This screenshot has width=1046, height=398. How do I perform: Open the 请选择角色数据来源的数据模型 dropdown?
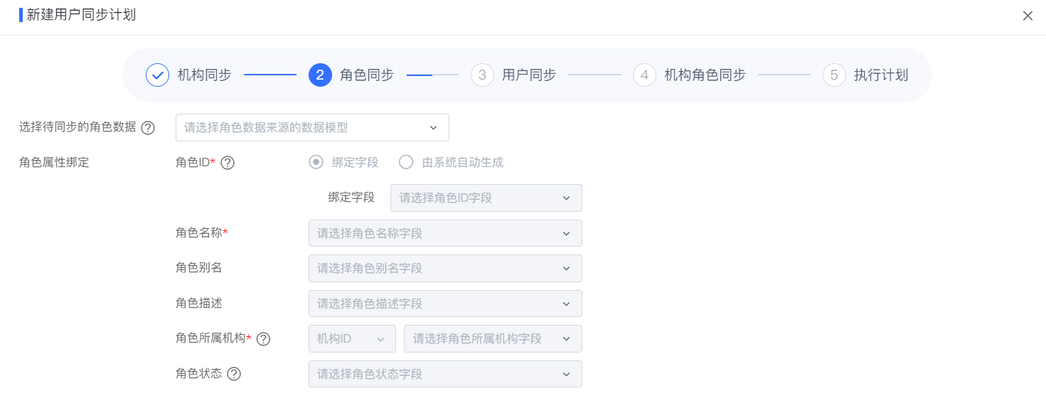click(312, 127)
